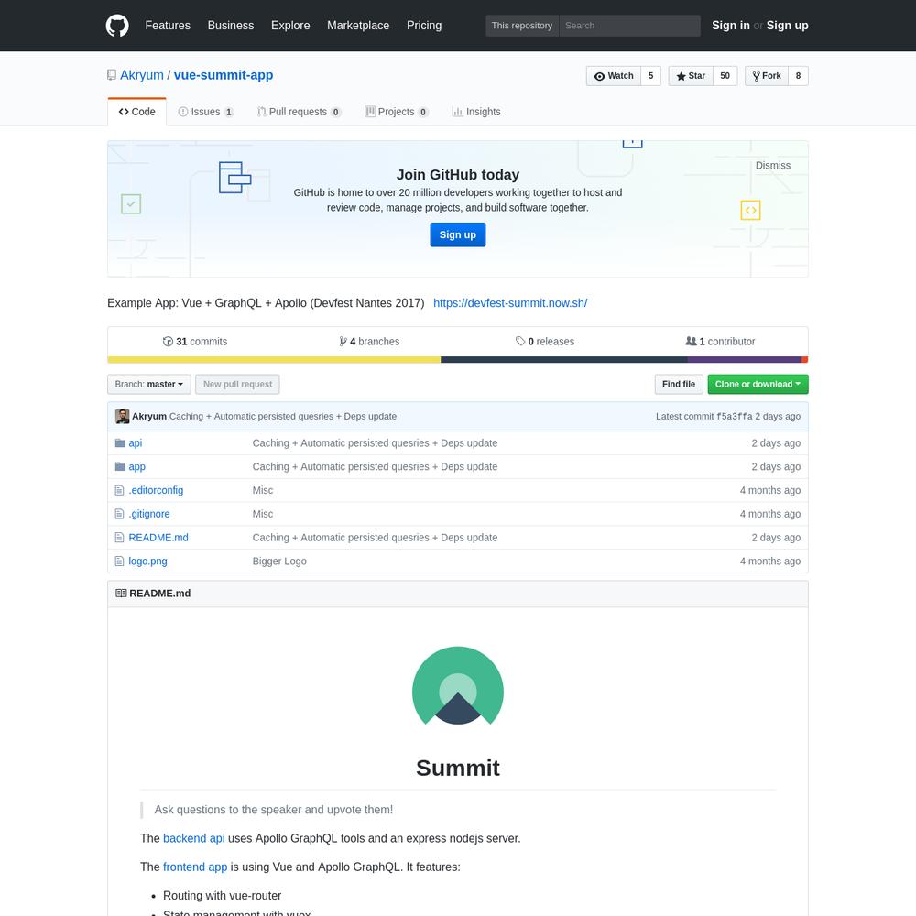
Task: Open Bigger Logo commit message
Action: click(279, 561)
